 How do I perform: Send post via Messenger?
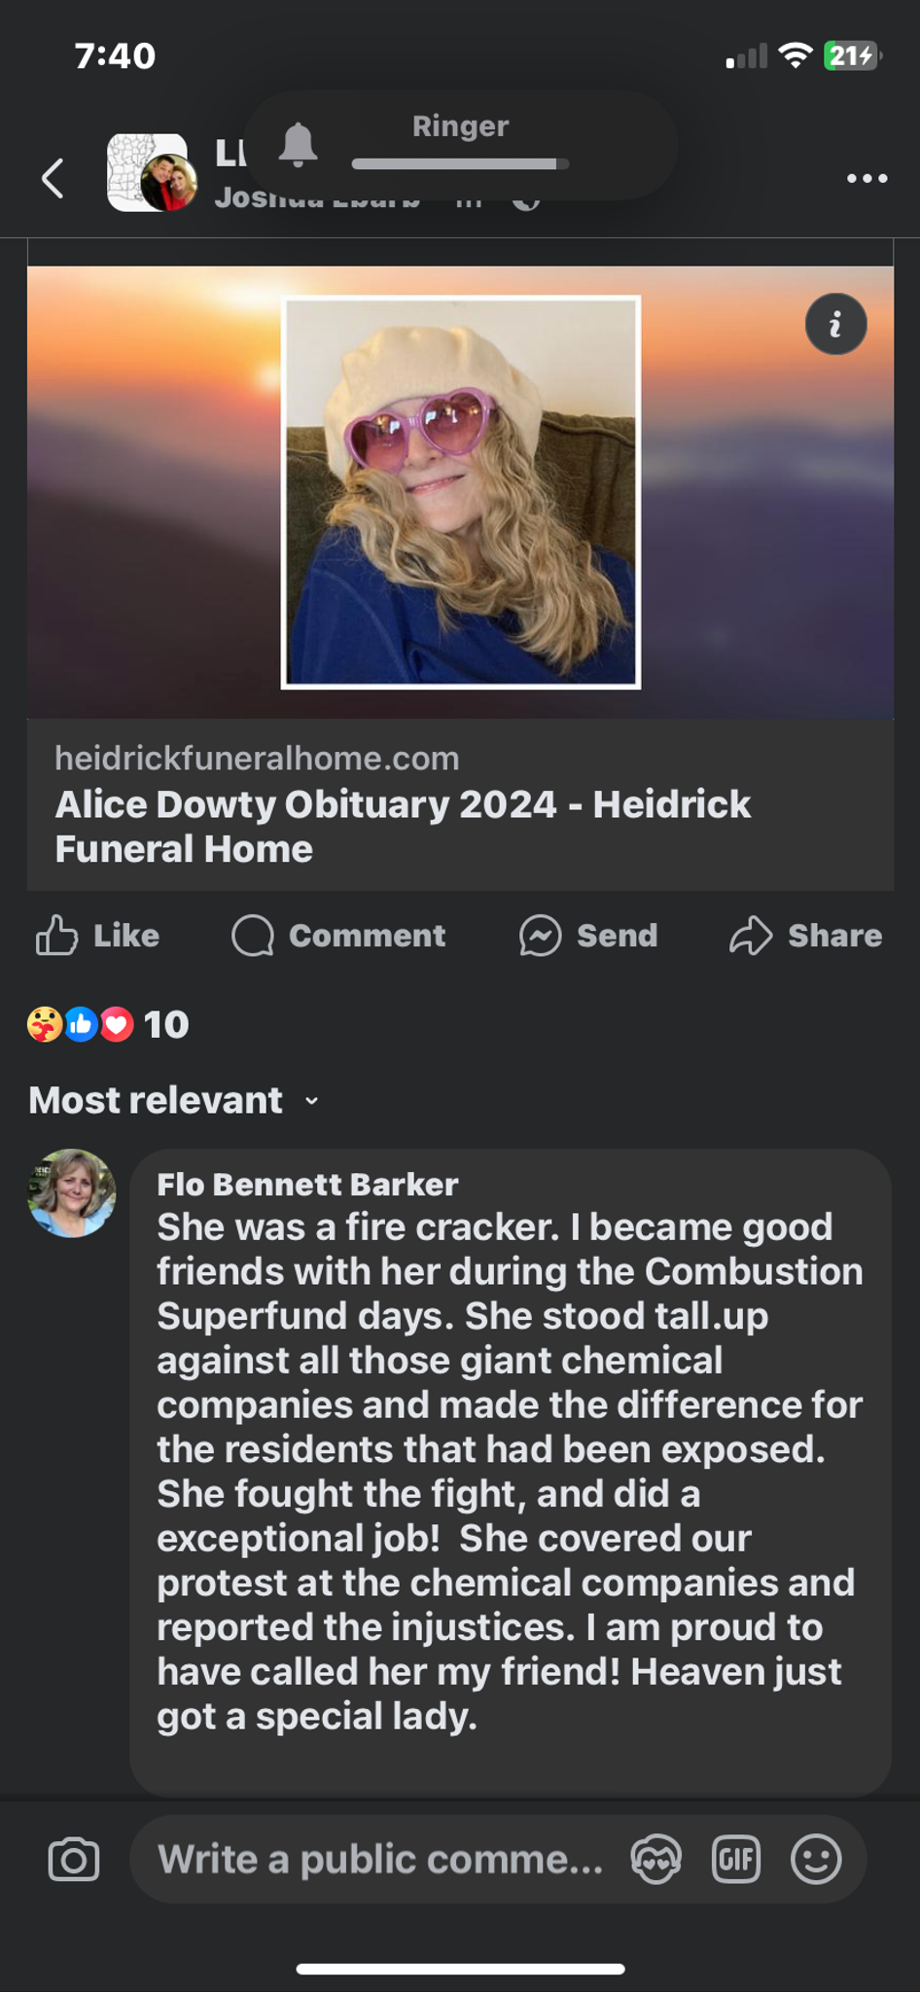tap(589, 936)
